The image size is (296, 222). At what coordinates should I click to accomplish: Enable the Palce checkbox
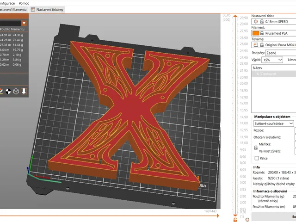click(257, 158)
